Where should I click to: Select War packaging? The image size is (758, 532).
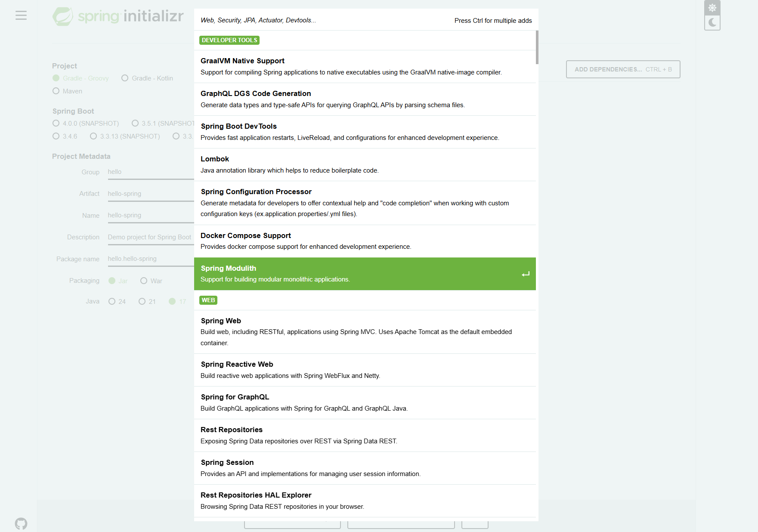pyautogui.click(x=151, y=281)
